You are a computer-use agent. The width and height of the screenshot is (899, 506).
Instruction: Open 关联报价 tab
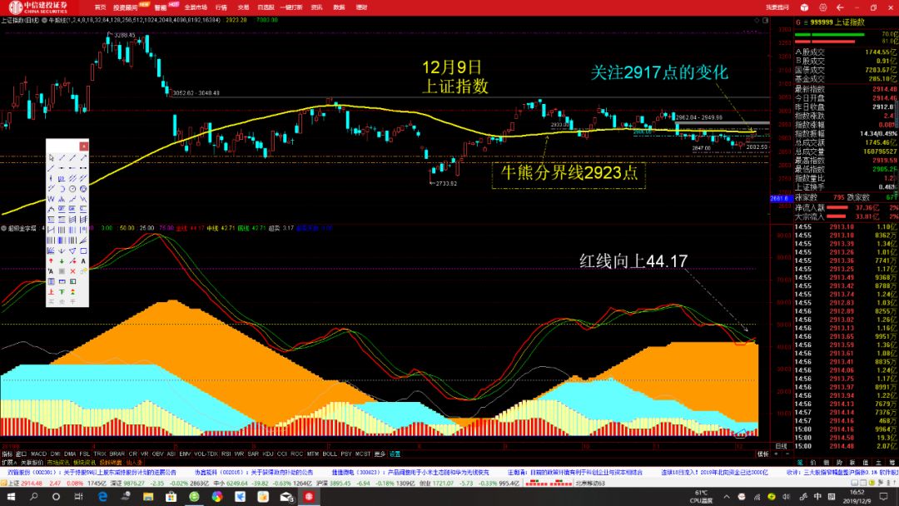tap(32, 462)
